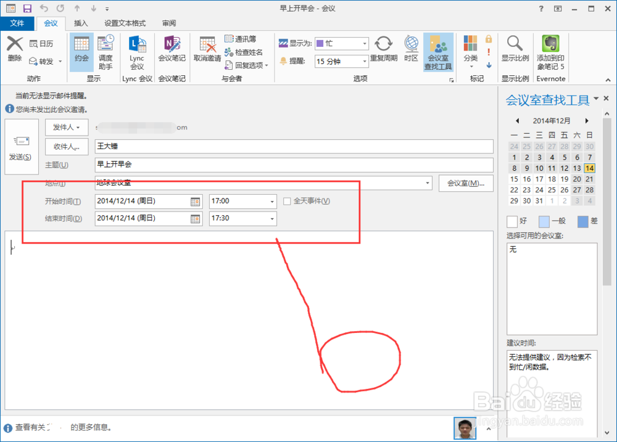Image resolution: width=617 pixels, height=442 pixels.
Task: Select December 14 in the calendar
Action: tap(589, 168)
